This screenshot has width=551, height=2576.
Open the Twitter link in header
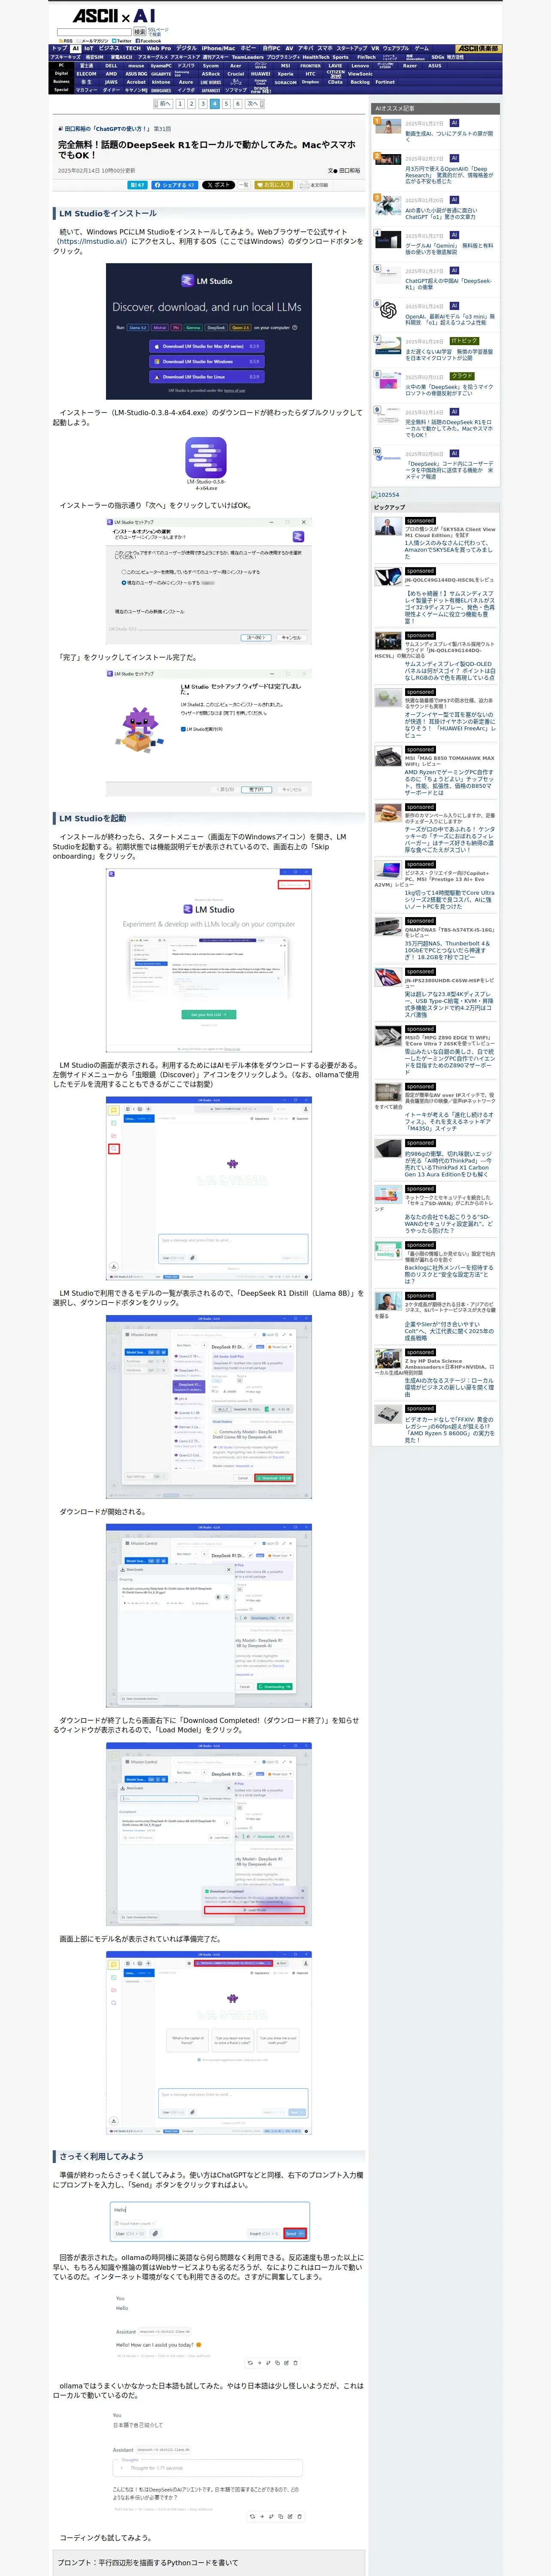[x=121, y=41]
